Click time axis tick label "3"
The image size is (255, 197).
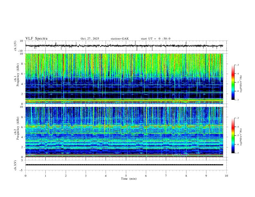[x=86, y=176]
